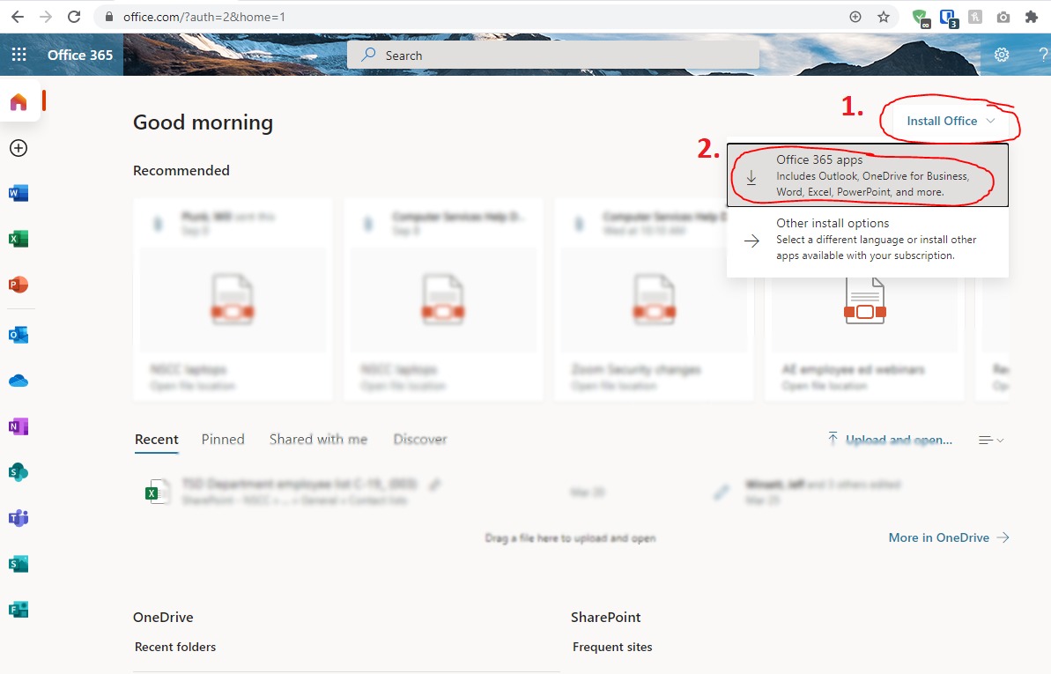Image resolution: width=1051 pixels, height=674 pixels.
Task: Focus the Office Search box
Action: (x=553, y=55)
